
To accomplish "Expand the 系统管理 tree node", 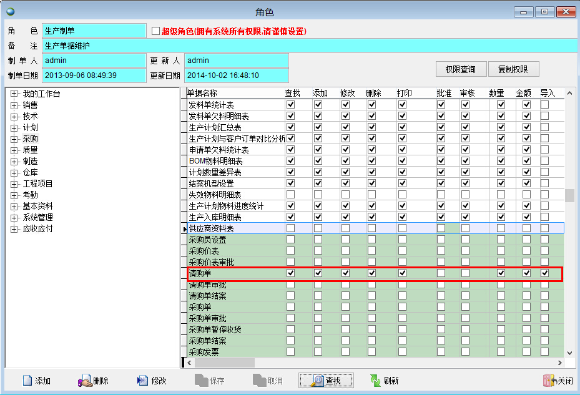I will coord(14,218).
